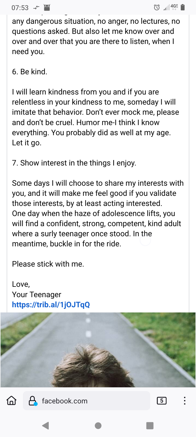Open the photo of boy on road

tap(98, 350)
